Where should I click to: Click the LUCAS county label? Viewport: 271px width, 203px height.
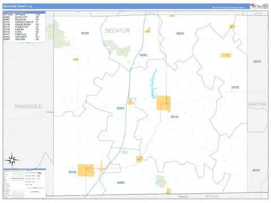pos(257,14)
